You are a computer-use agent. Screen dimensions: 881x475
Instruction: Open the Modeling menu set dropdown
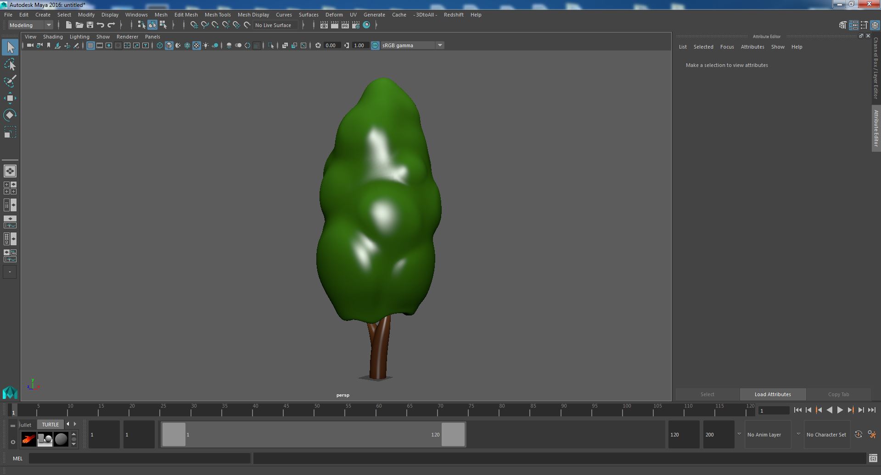click(x=30, y=25)
